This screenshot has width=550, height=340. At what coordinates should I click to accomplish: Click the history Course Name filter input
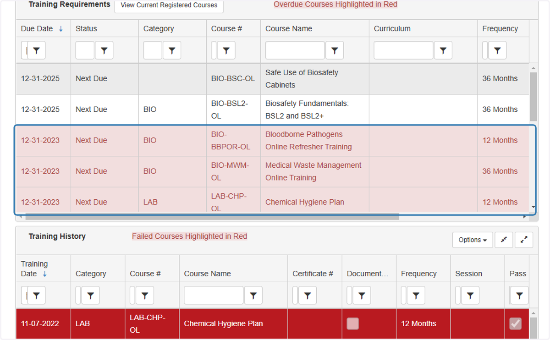point(214,296)
